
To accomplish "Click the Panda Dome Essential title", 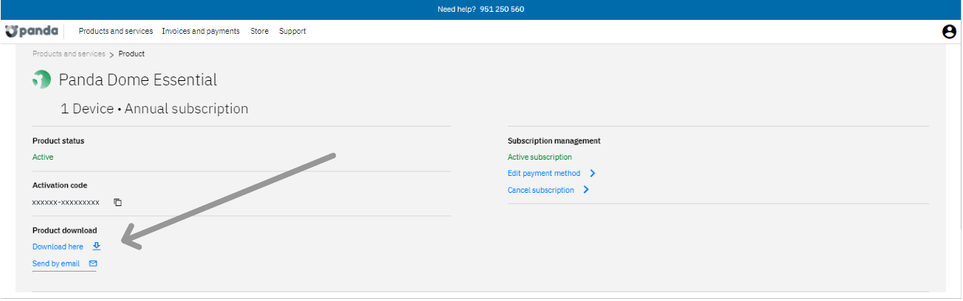I will click(138, 79).
